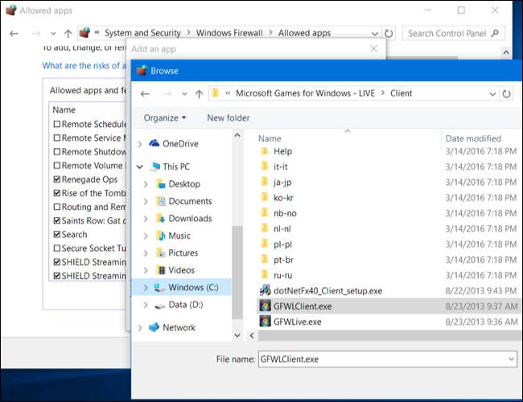Screen dimensions: 523x402
Task: Enable the Secure Socket Tunneling checkbox
Action: pos(56,248)
